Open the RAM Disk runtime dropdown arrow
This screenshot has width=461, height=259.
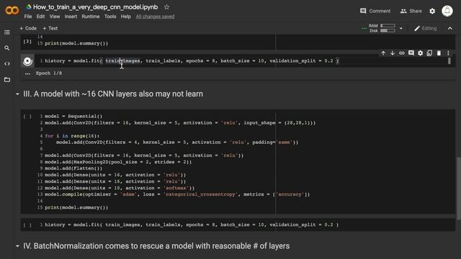click(x=400, y=29)
